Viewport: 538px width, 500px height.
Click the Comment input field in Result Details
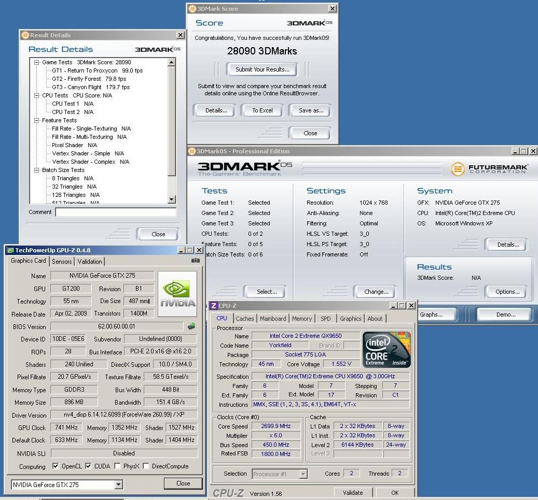pyautogui.click(x=116, y=212)
